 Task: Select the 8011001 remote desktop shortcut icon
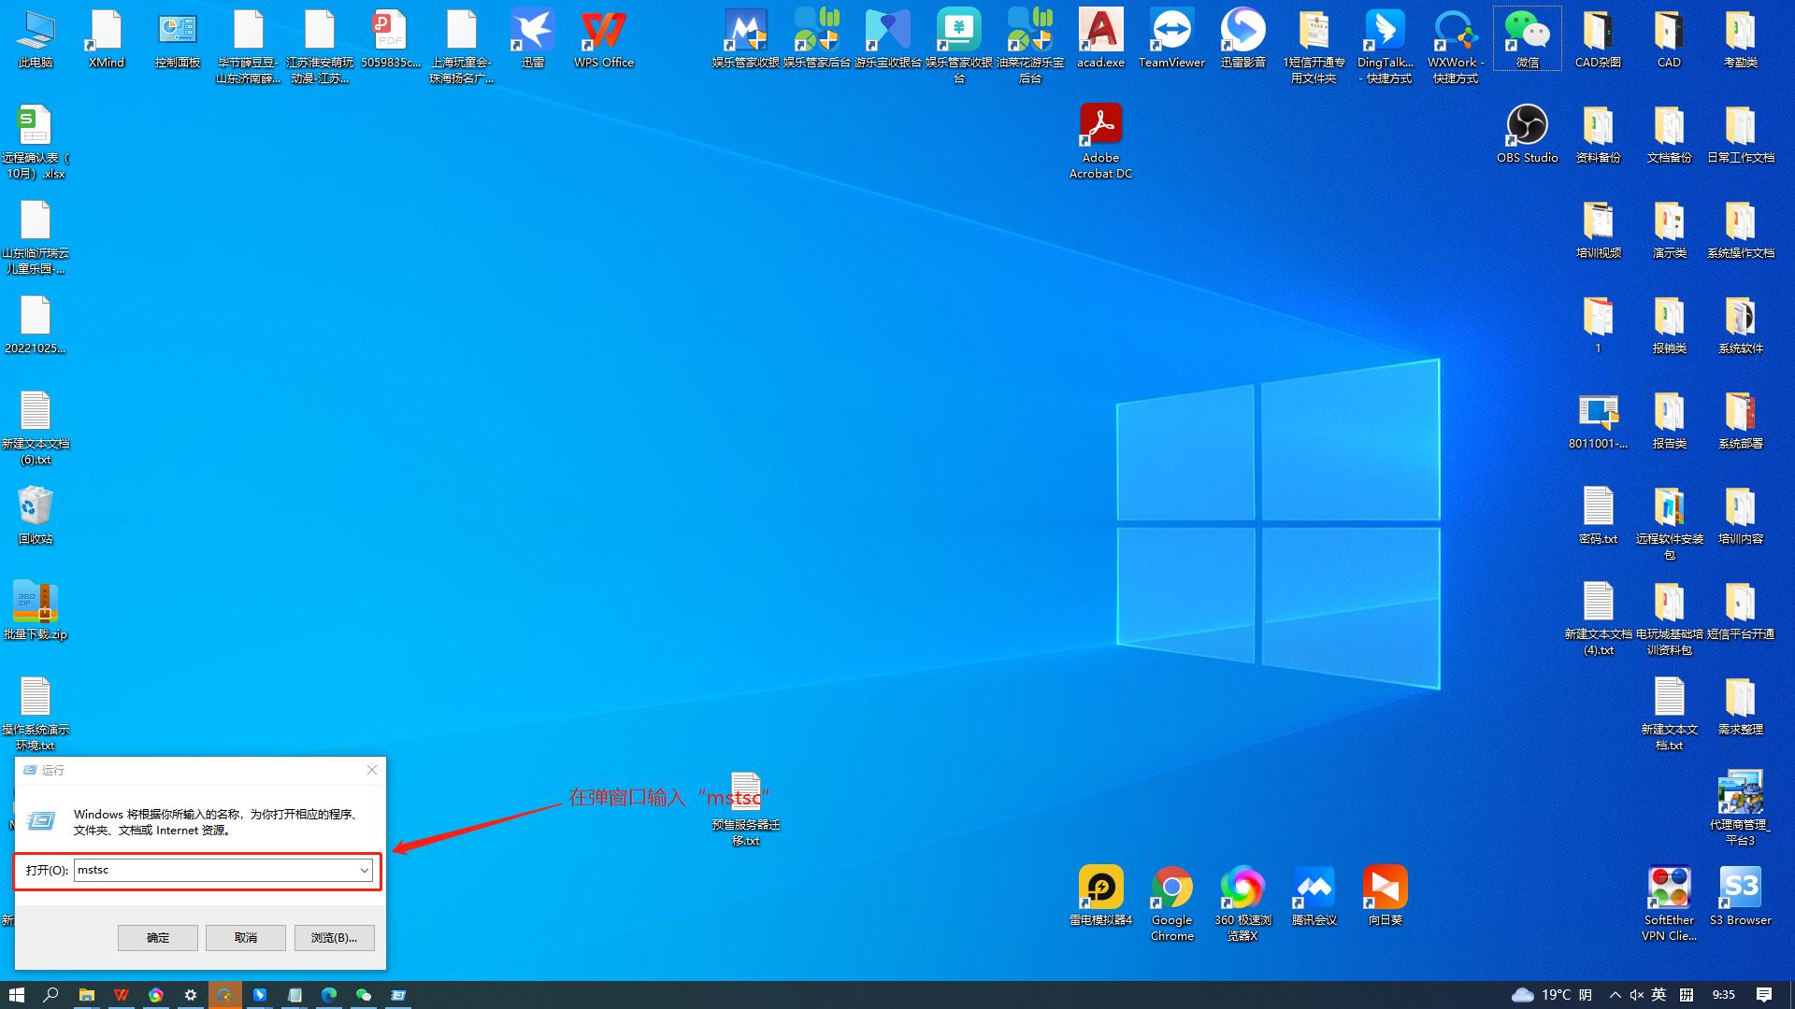pyautogui.click(x=1599, y=421)
